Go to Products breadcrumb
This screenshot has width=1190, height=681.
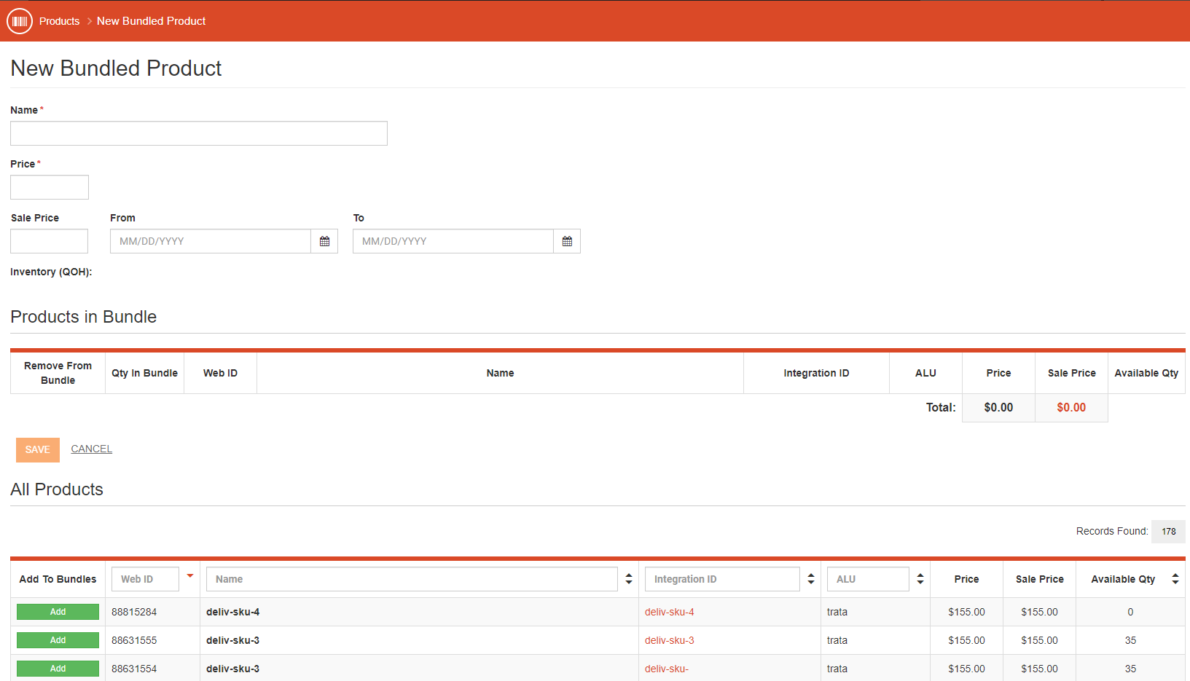click(59, 21)
